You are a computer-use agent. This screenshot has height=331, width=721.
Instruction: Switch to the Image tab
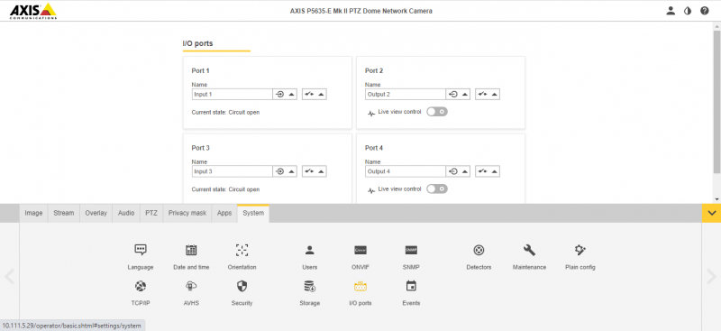(x=33, y=213)
